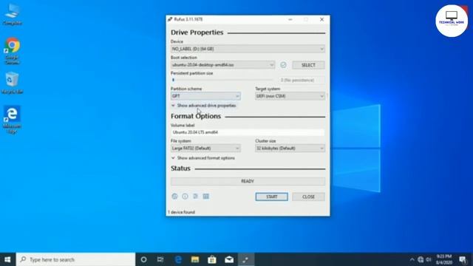Viewport: 473px width, 266px height.
Task: Click the ISO checksum check icon
Action: [283, 65]
